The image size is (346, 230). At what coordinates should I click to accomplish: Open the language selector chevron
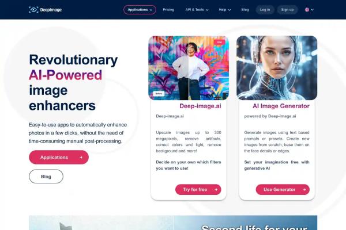(x=312, y=10)
